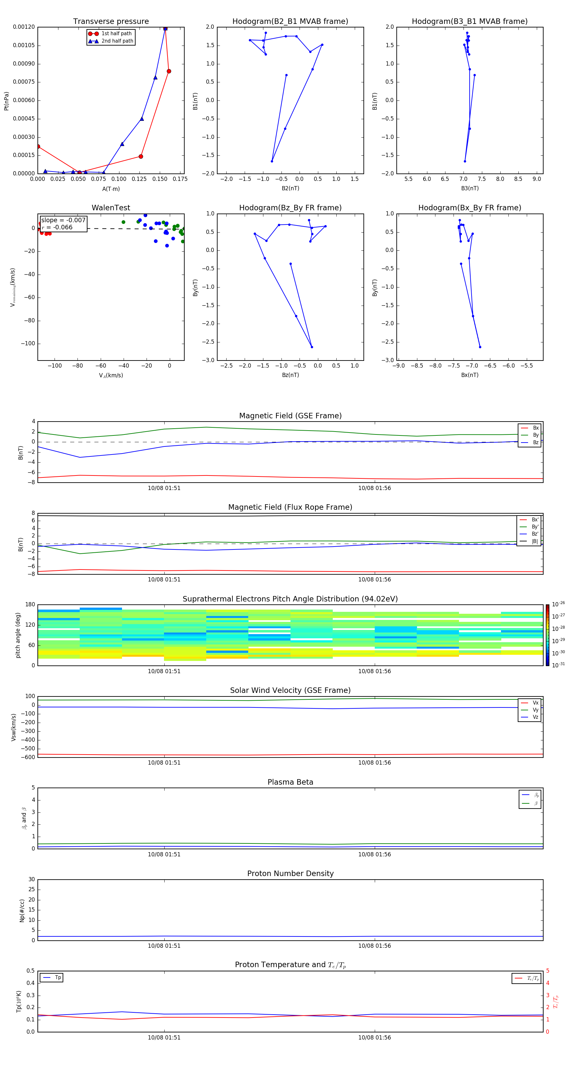This screenshot has width=581, height=1066.
Task: Click the 'Pt(nPa)' y-axis label
Action: (x=6, y=100)
